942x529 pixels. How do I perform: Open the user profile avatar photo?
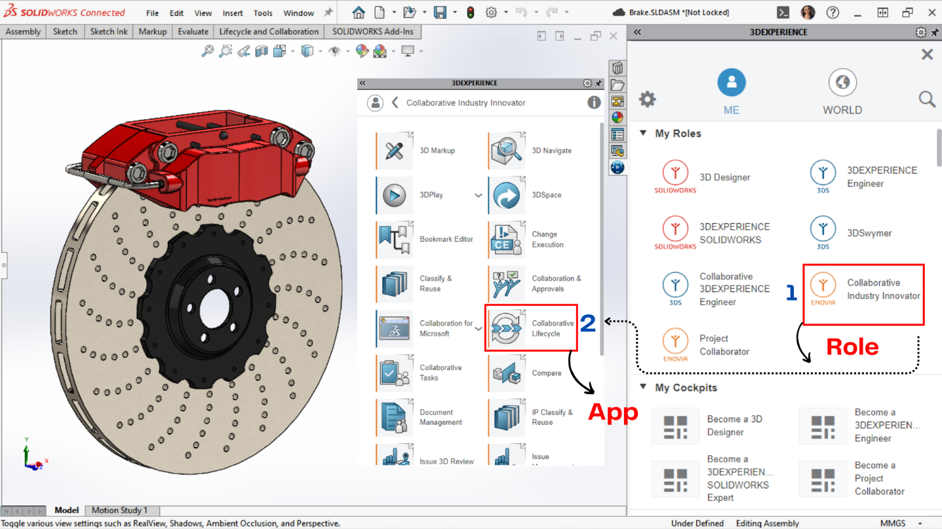pos(808,12)
